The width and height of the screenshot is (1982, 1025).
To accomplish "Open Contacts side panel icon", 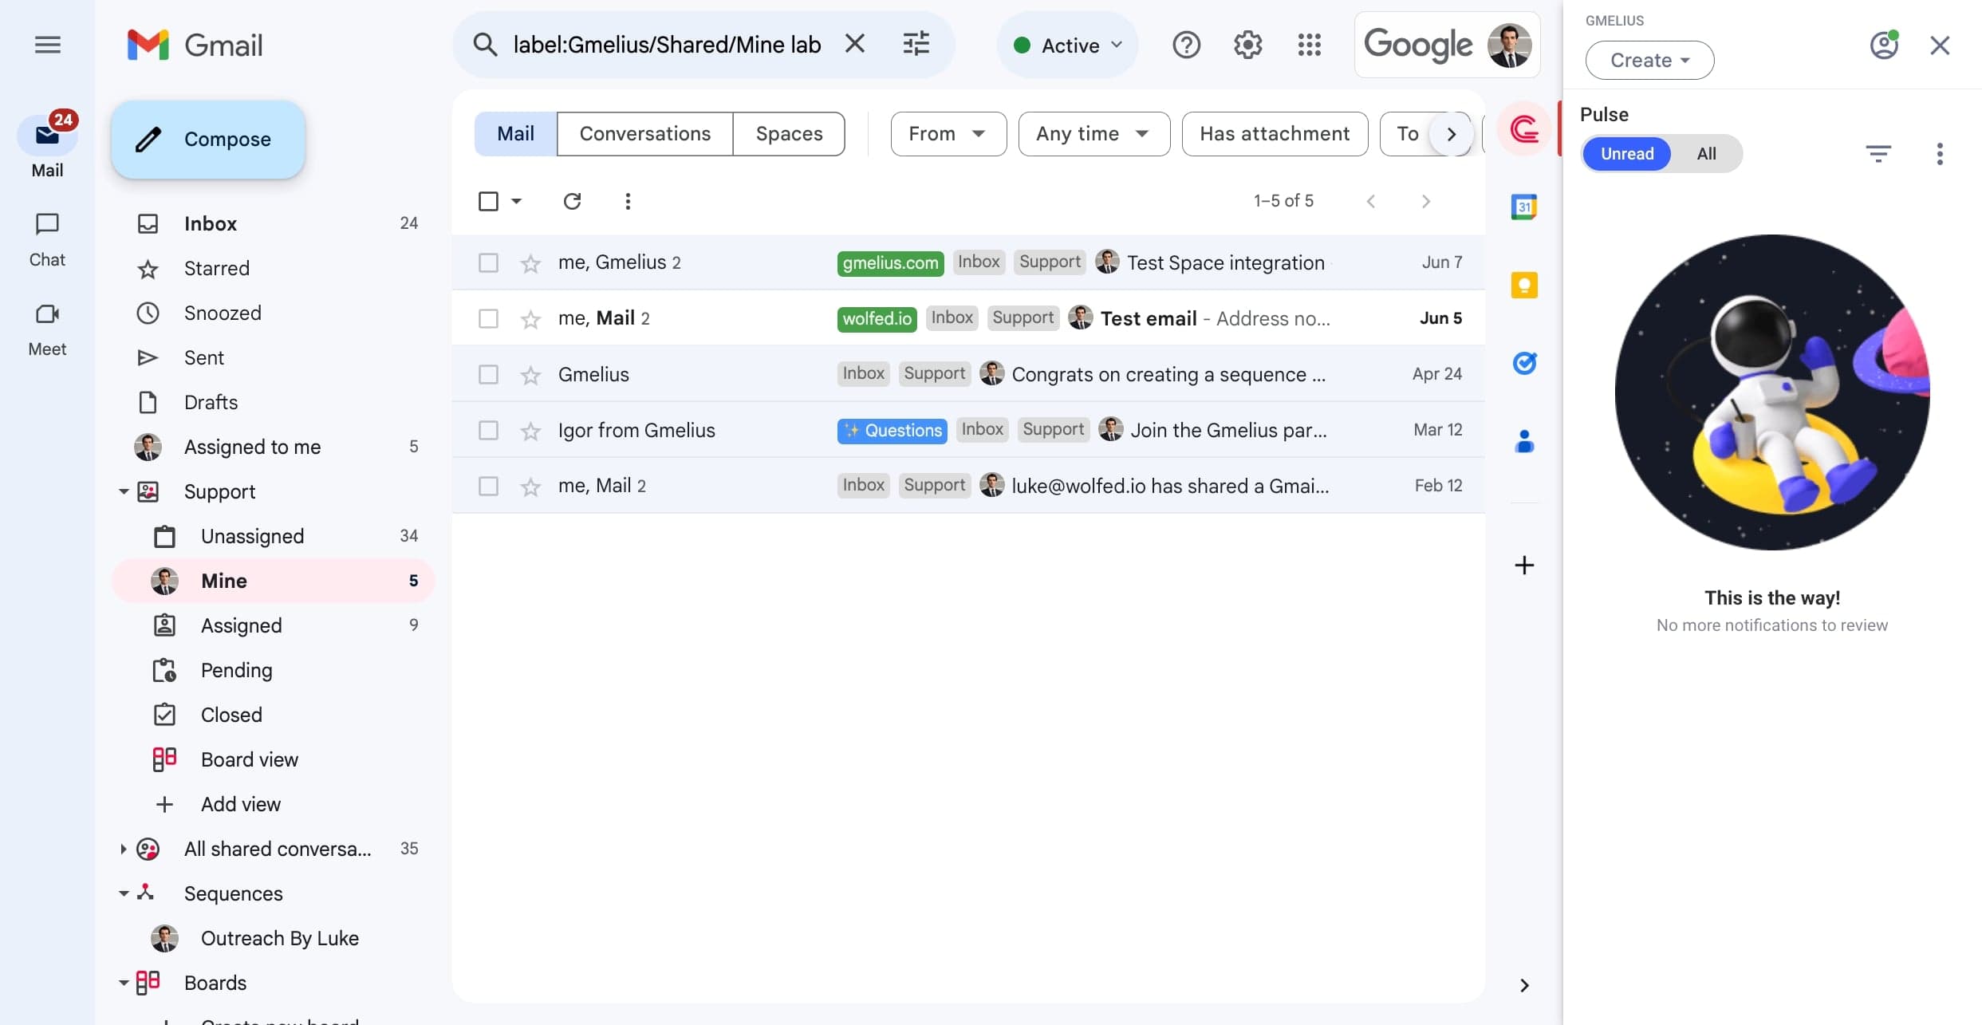I will point(1523,441).
